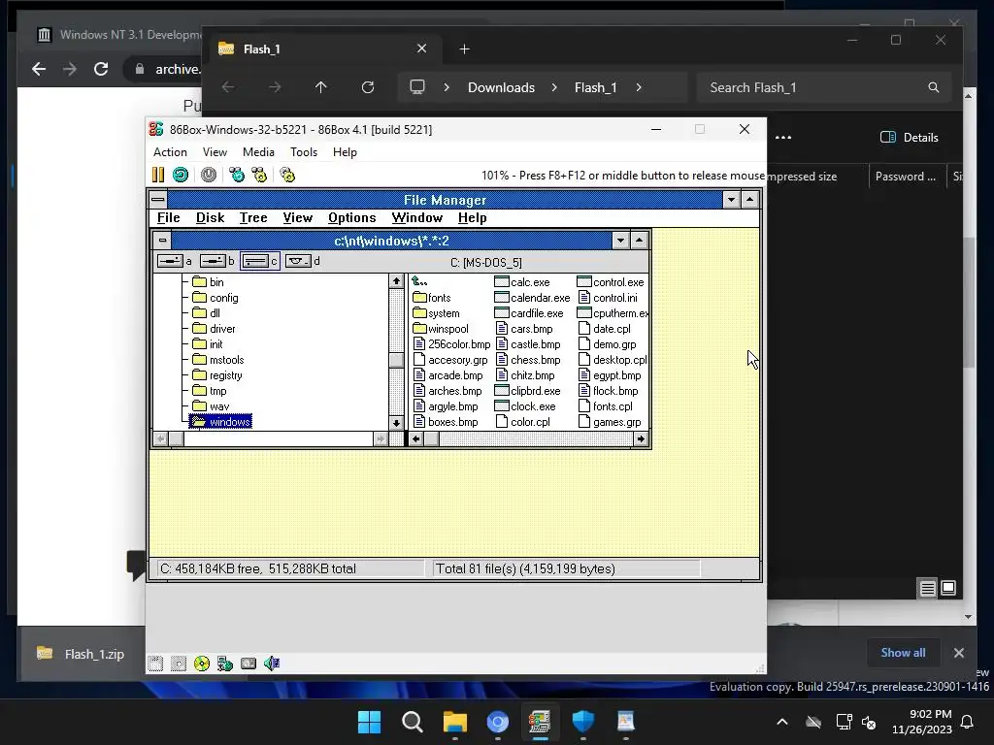
Task: Select CD drive d in File Manager
Action: (303, 261)
